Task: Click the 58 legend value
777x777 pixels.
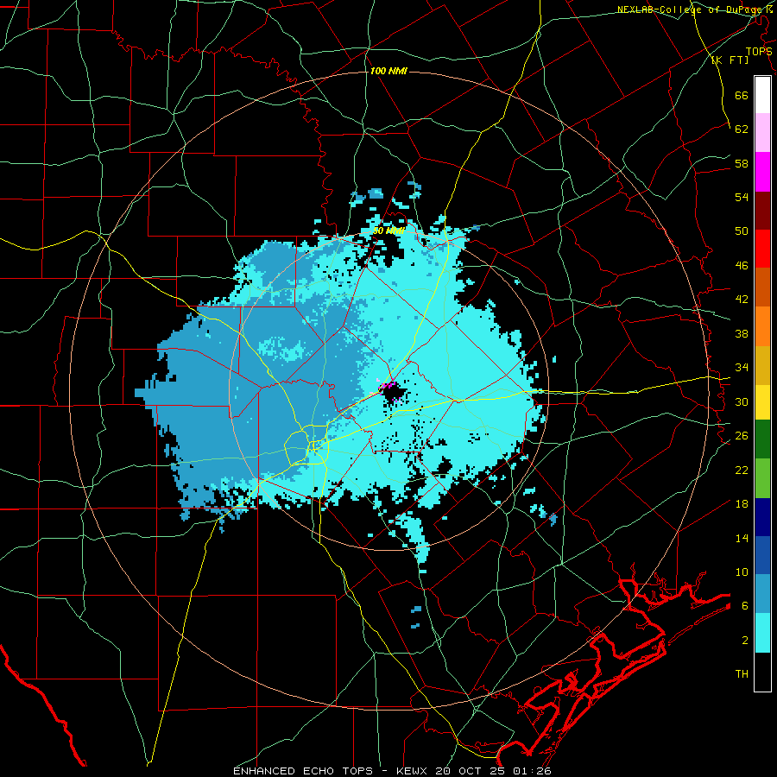Action: tap(742, 163)
